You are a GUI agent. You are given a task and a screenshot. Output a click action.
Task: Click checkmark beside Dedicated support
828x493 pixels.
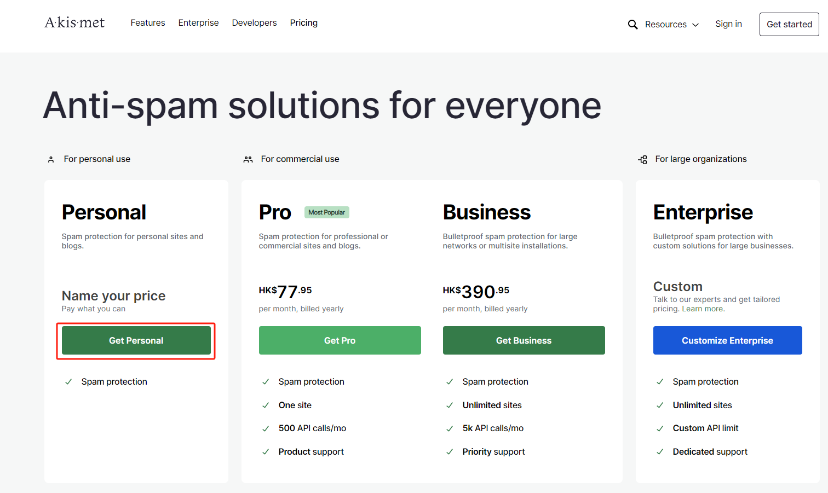point(660,452)
